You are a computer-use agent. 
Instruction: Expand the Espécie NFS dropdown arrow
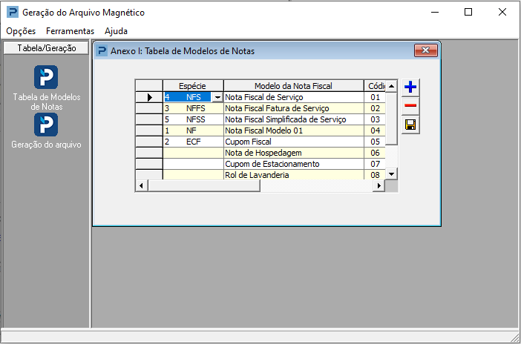217,97
